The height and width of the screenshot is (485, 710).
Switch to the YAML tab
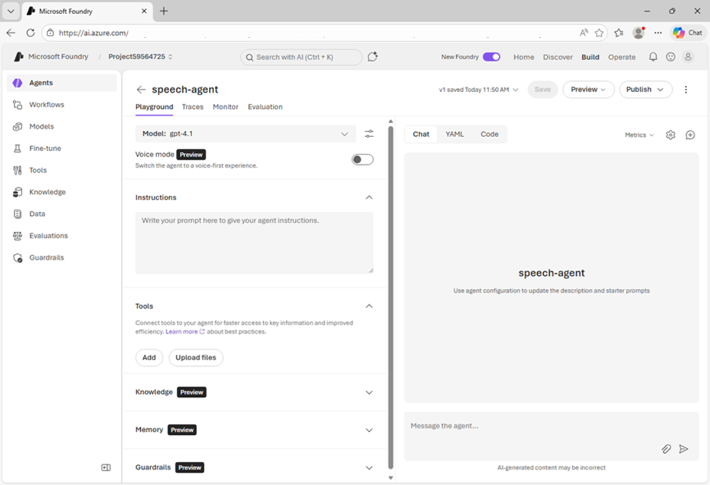pyautogui.click(x=454, y=134)
